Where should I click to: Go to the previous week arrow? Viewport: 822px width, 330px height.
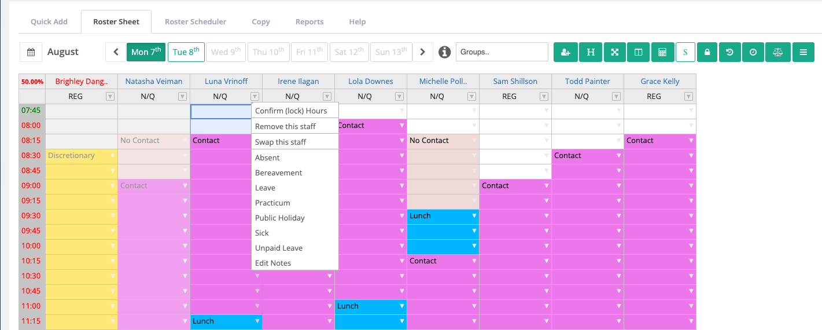(116, 52)
